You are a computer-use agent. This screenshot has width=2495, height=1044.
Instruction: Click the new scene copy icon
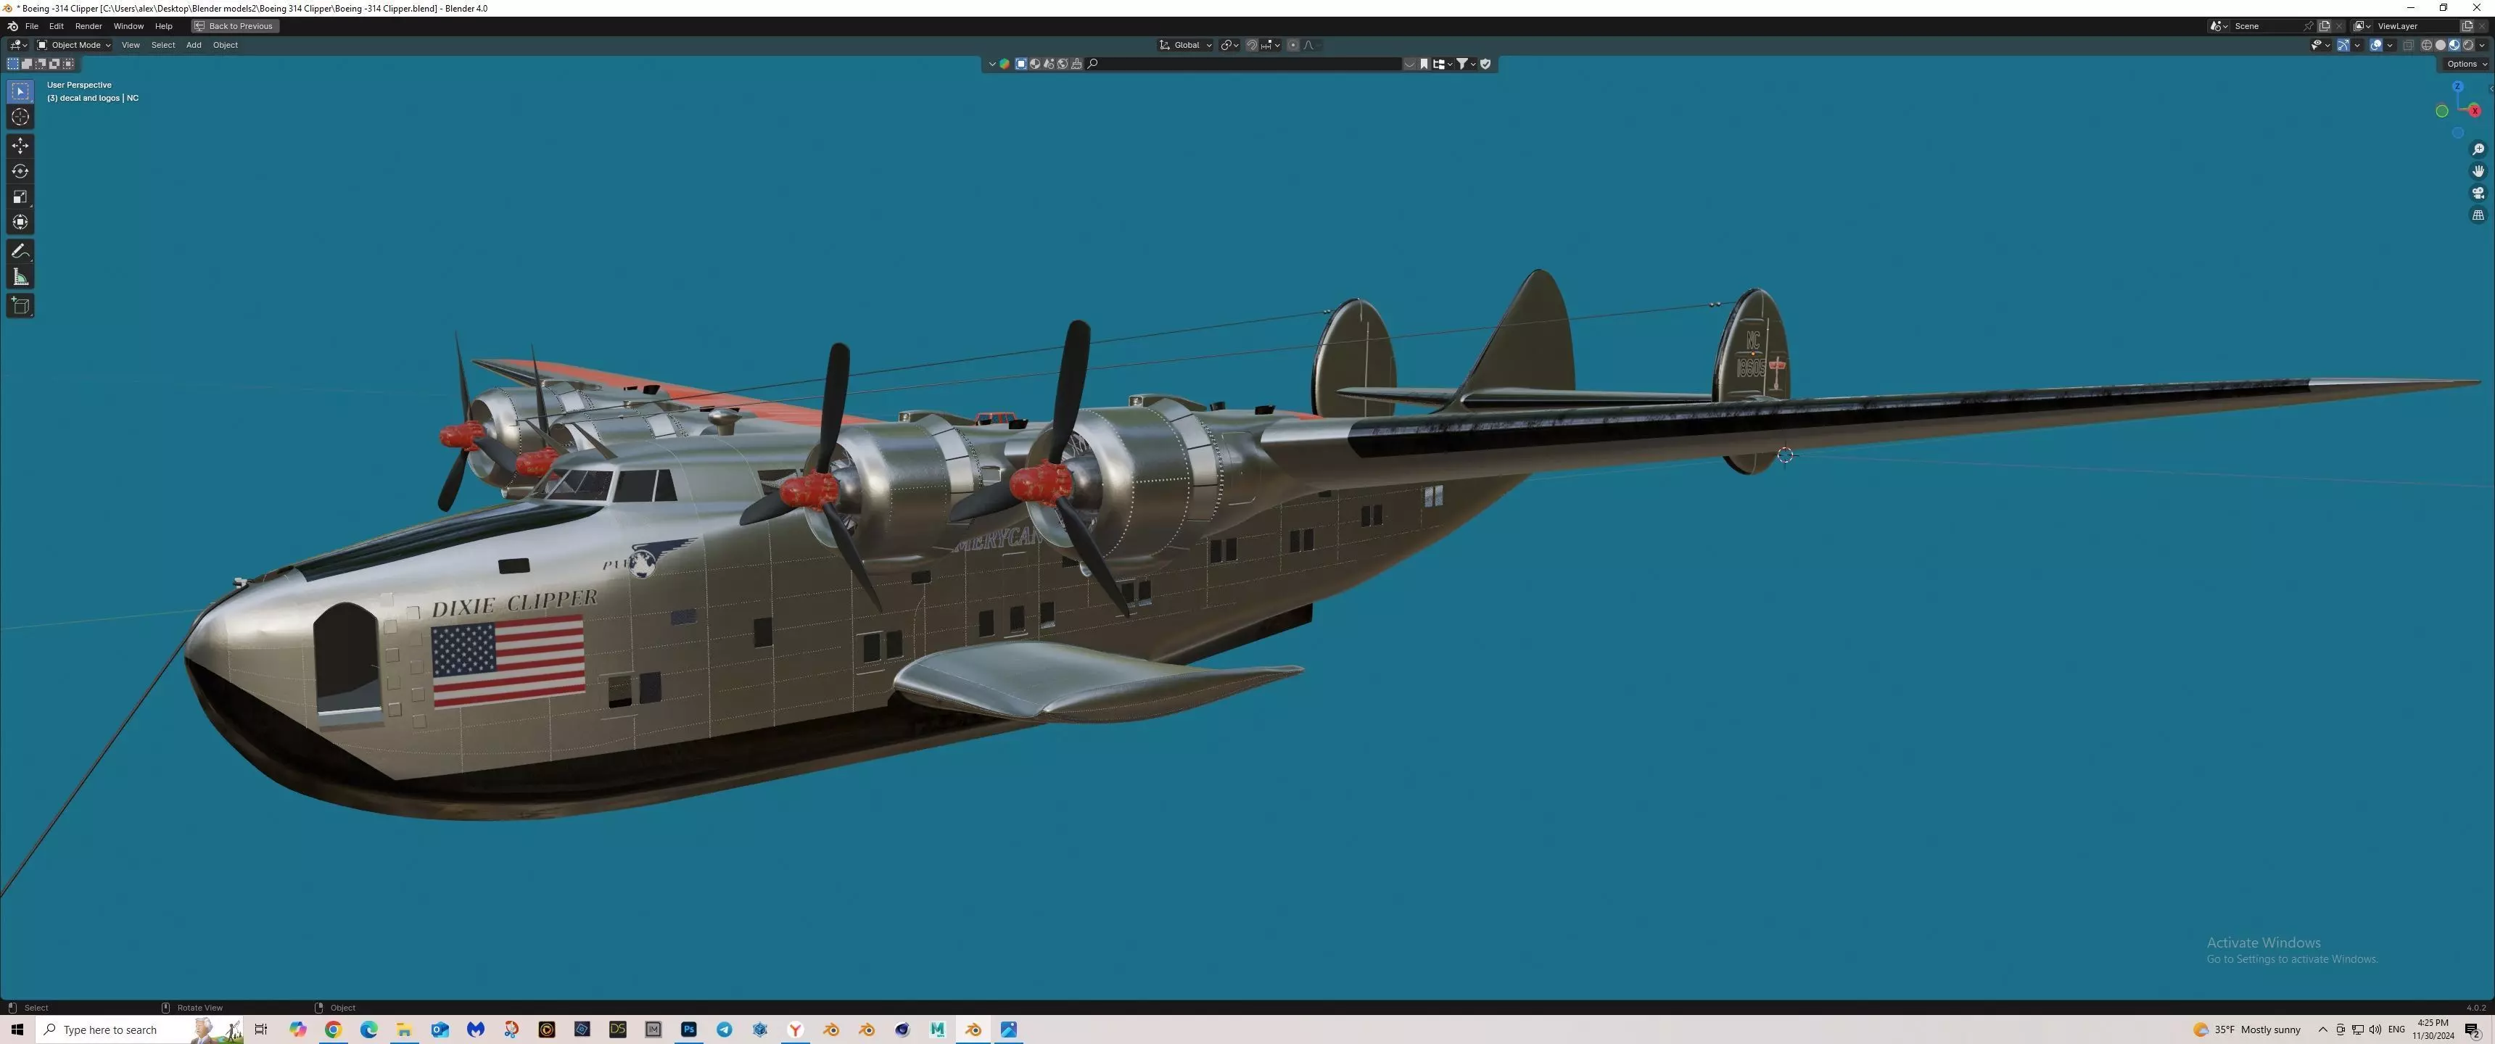2324,26
